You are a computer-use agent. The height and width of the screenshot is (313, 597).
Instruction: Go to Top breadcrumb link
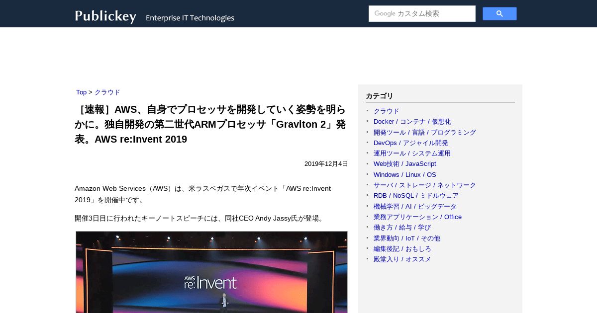click(81, 92)
